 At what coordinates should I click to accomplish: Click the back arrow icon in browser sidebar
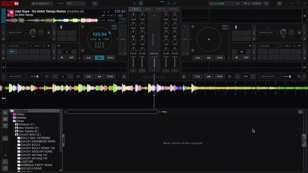(x=5, y=139)
